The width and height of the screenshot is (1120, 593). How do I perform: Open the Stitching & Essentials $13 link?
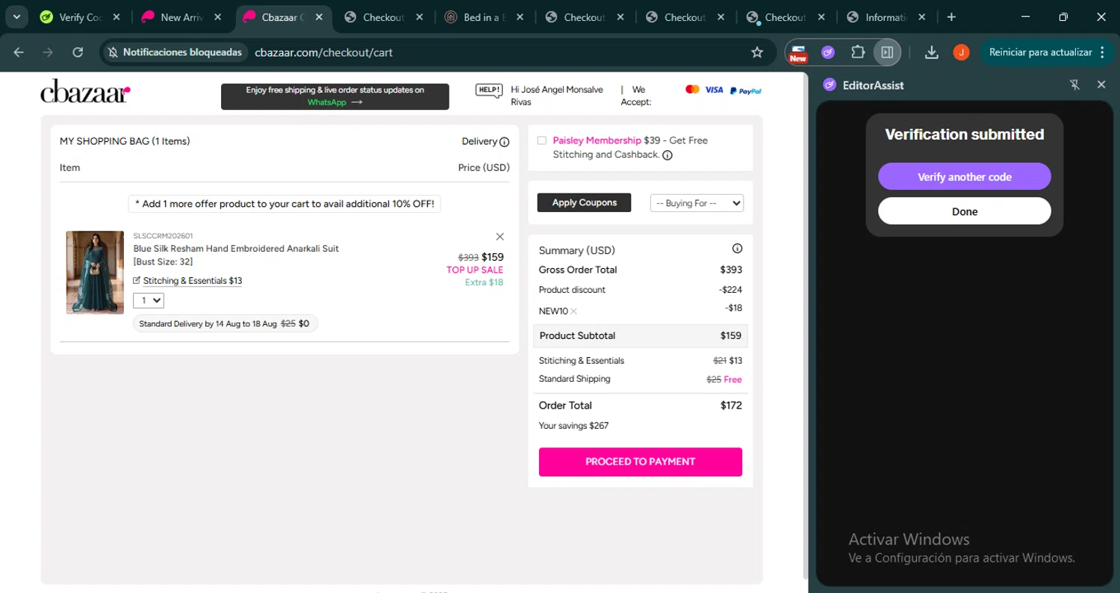193,281
